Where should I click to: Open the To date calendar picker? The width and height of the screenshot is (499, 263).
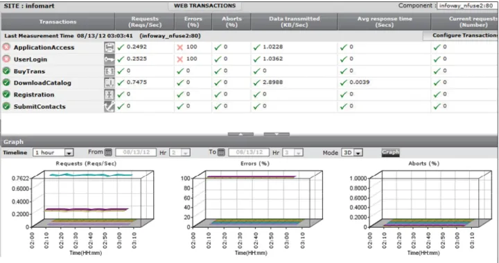[x=221, y=152]
